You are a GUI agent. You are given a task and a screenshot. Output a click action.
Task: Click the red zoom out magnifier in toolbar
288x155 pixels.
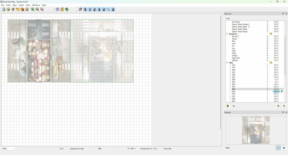tap(42, 9)
